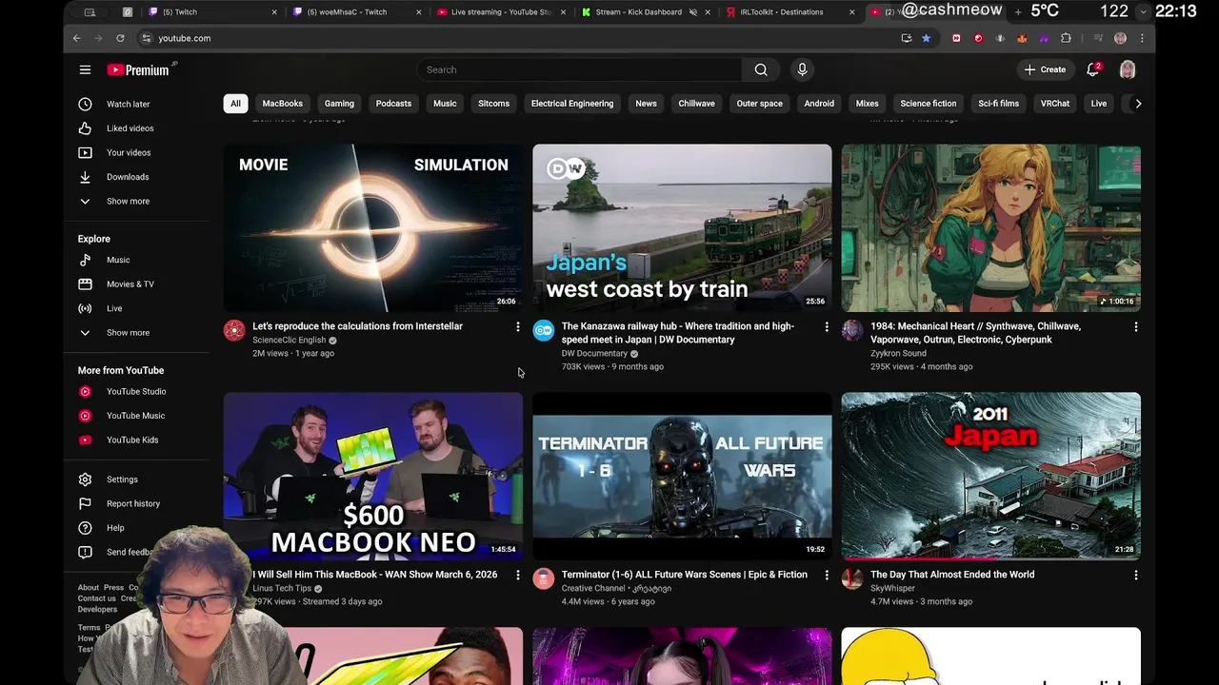
Task: Open DW Documentary channel link
Action: [594, 353]
